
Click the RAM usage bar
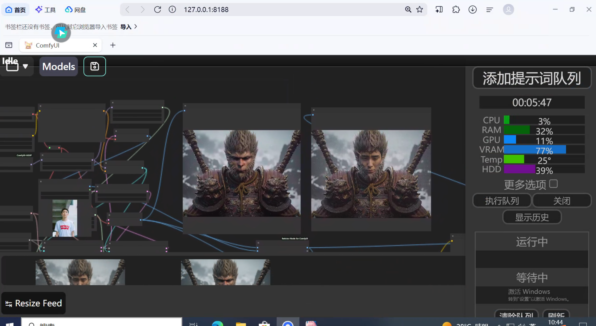click(x=544, y=130)
